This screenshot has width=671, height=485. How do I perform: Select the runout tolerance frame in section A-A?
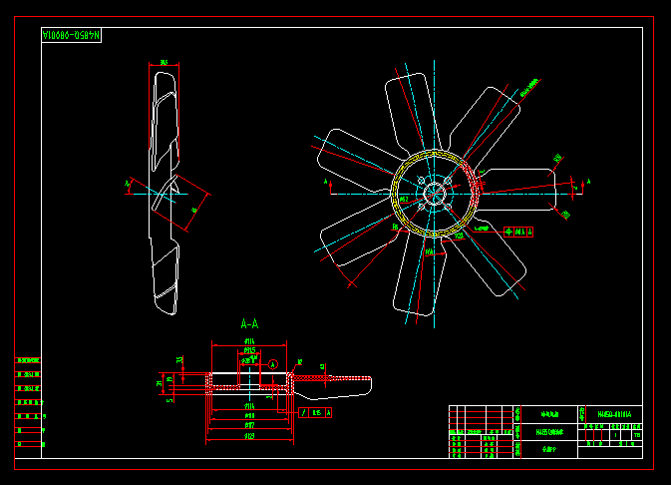click(x=315, y=412)
